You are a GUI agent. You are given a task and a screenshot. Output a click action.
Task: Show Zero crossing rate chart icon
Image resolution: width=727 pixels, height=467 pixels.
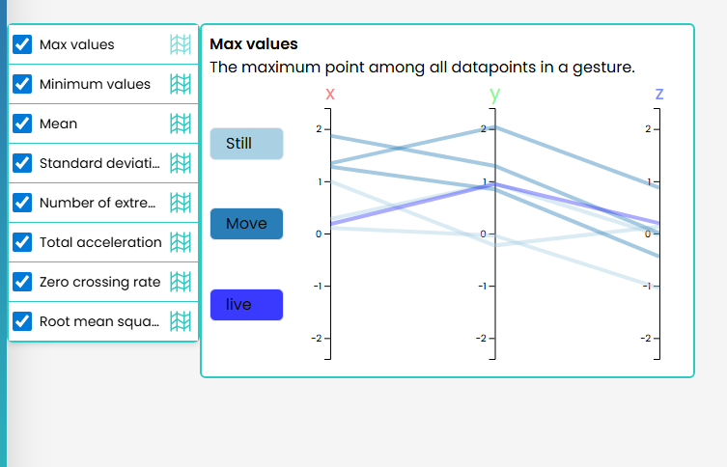click(x=180, y=282)
